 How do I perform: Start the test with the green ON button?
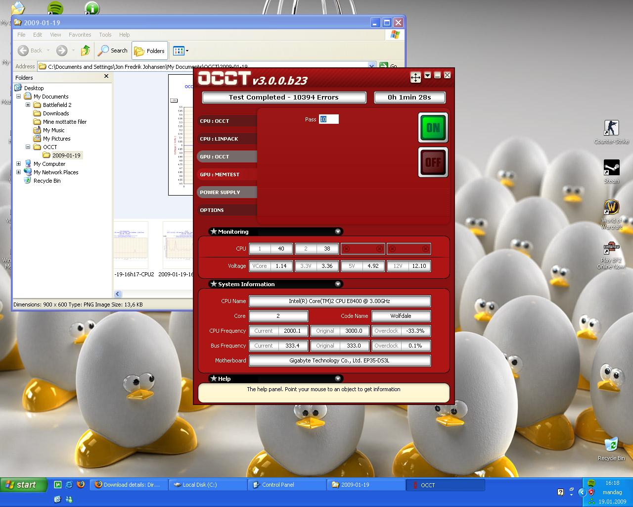433,128
